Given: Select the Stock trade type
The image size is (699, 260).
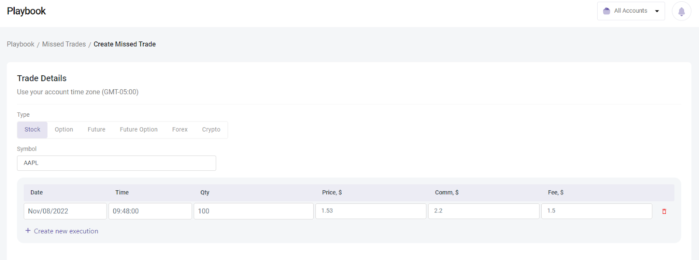Looking at the screenshot, I should coord(32,130).
